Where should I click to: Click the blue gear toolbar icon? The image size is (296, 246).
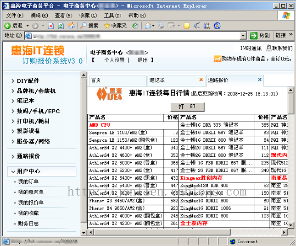click(217, 26)
